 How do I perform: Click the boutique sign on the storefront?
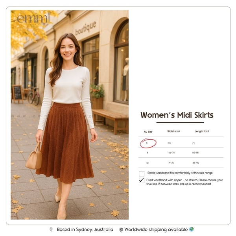(86, 28)
